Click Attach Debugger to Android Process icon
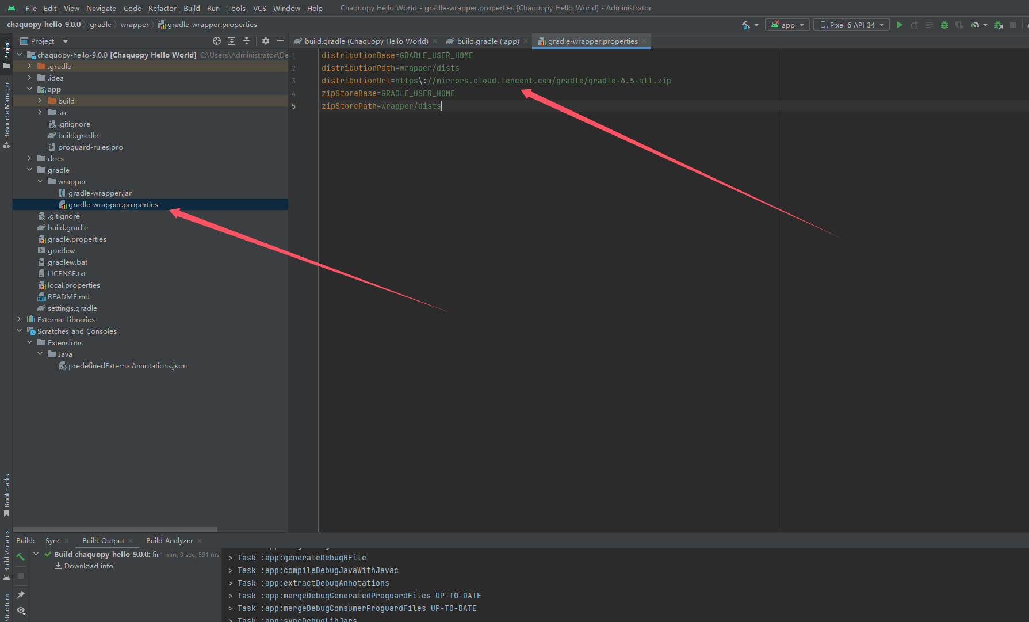The image size is (1029, 622). (999, 25)
